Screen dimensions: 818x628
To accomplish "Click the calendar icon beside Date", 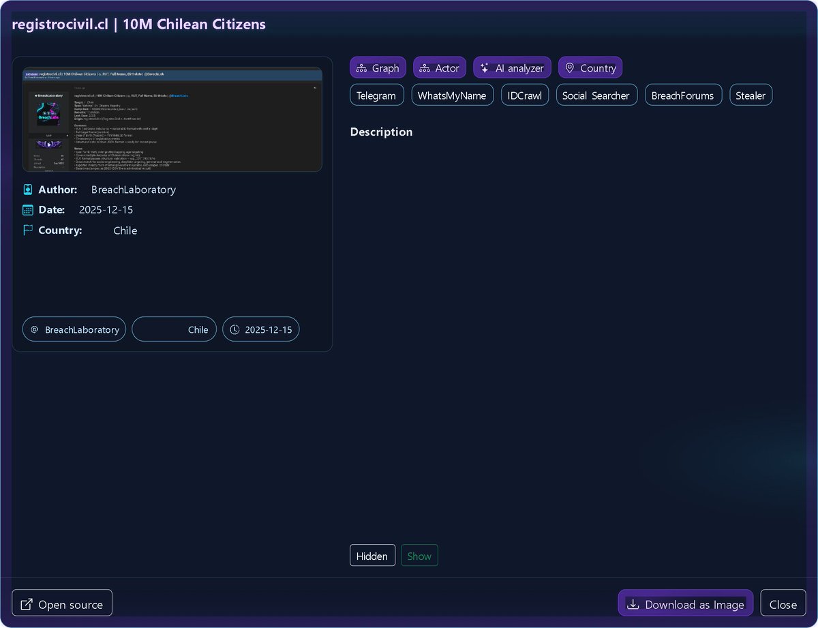I will (x=28, y=210).
